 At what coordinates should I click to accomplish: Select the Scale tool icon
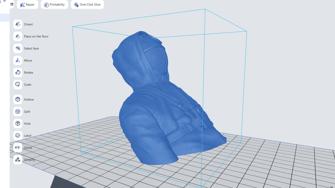pos(18,85)
